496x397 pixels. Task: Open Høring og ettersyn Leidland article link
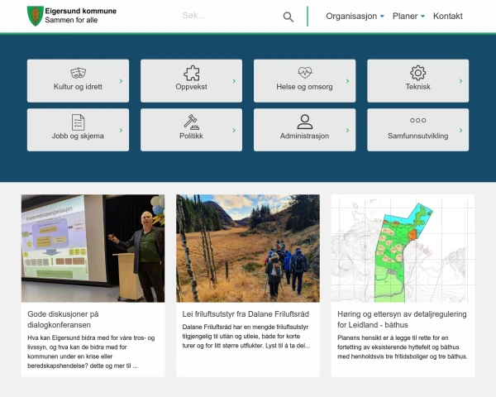[402, 319]
